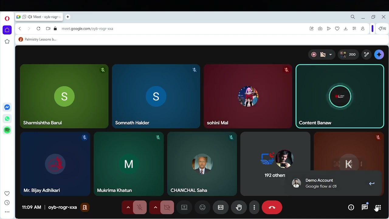This screenshot has width=389, height=219.
Task: Toggle the microphone on
Action: pos(140,207)
